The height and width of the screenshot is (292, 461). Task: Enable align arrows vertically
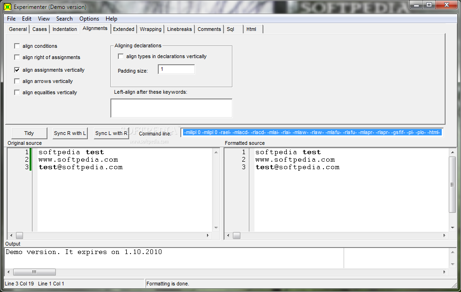click(x=17, y=81)
